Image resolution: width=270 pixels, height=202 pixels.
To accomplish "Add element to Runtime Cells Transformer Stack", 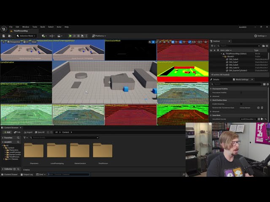I will point(258,108).
